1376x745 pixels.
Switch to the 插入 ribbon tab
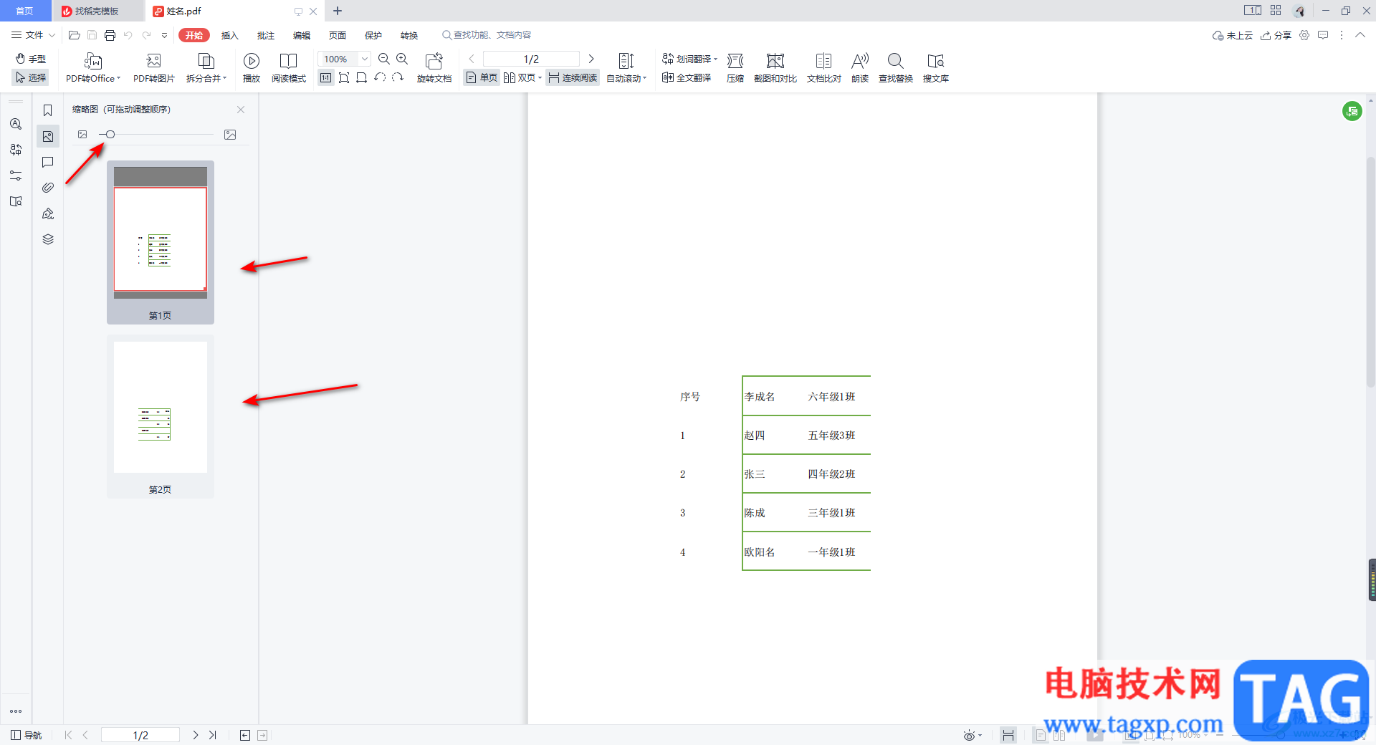[229, 35]
